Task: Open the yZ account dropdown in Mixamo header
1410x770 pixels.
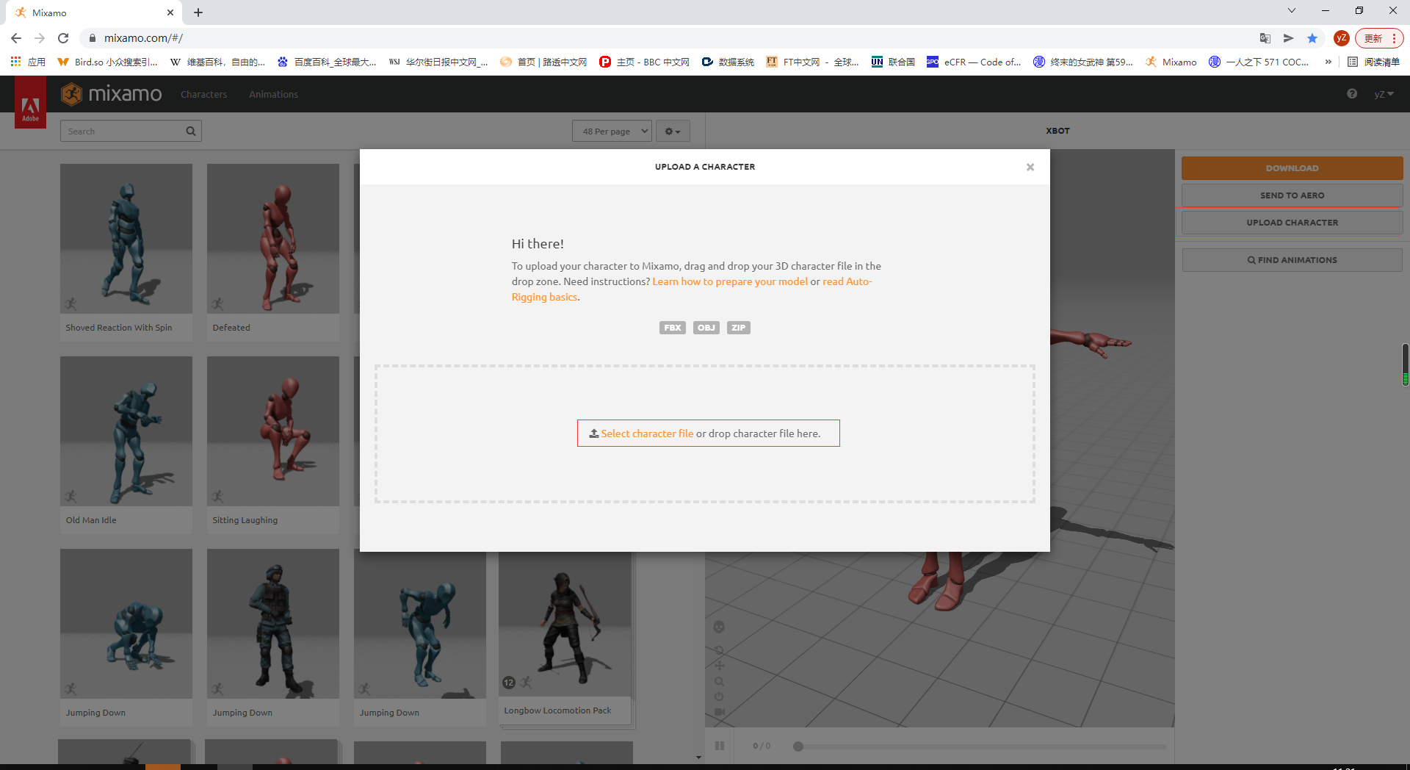Action: click(1384, 94)
